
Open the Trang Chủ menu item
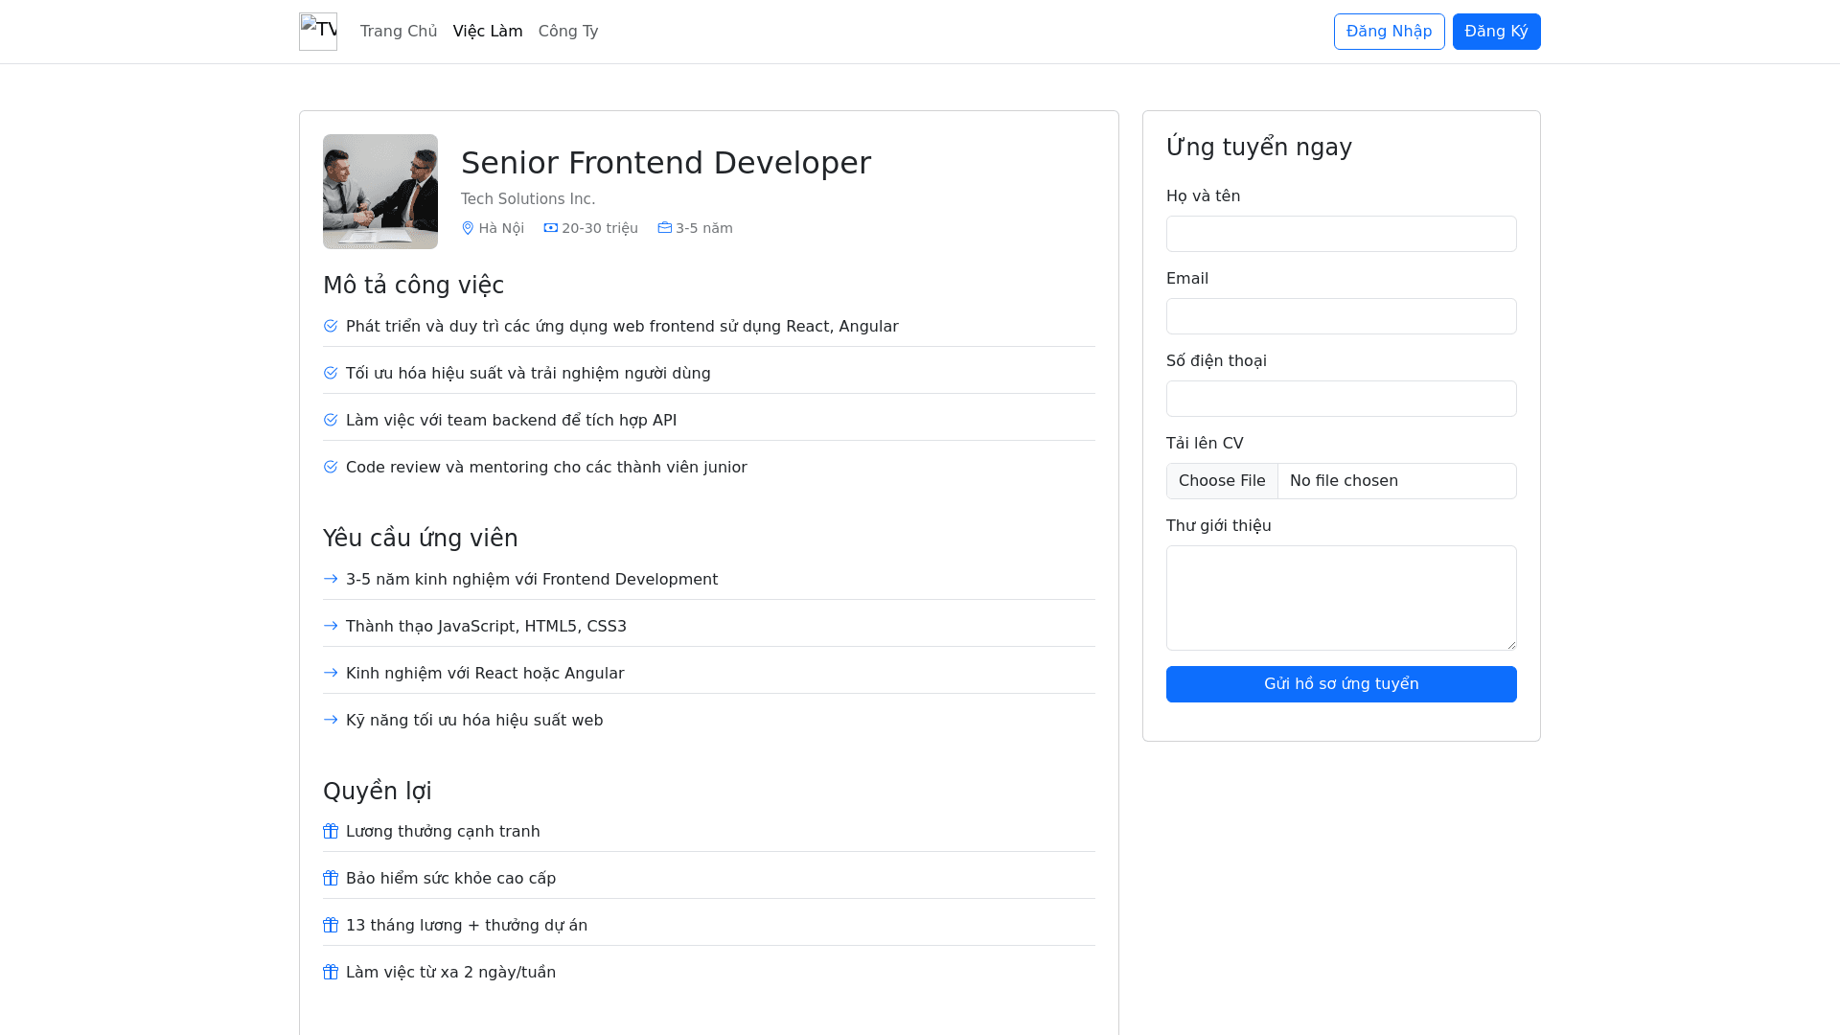399,32
